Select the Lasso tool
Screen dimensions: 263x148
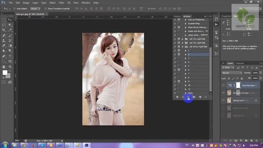[x=4, y=25]
